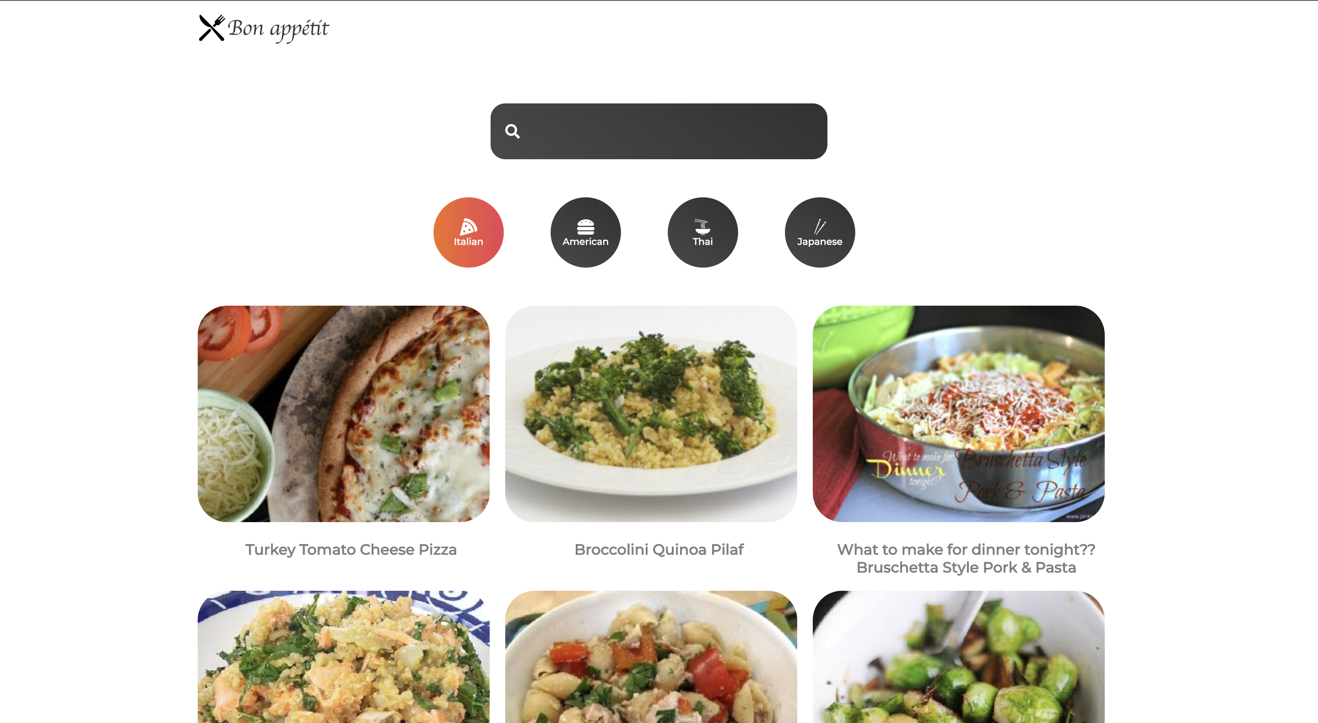
Task: Open the Turkey Tomato Cheese Pizza photo
Action: tap(343, 414)
